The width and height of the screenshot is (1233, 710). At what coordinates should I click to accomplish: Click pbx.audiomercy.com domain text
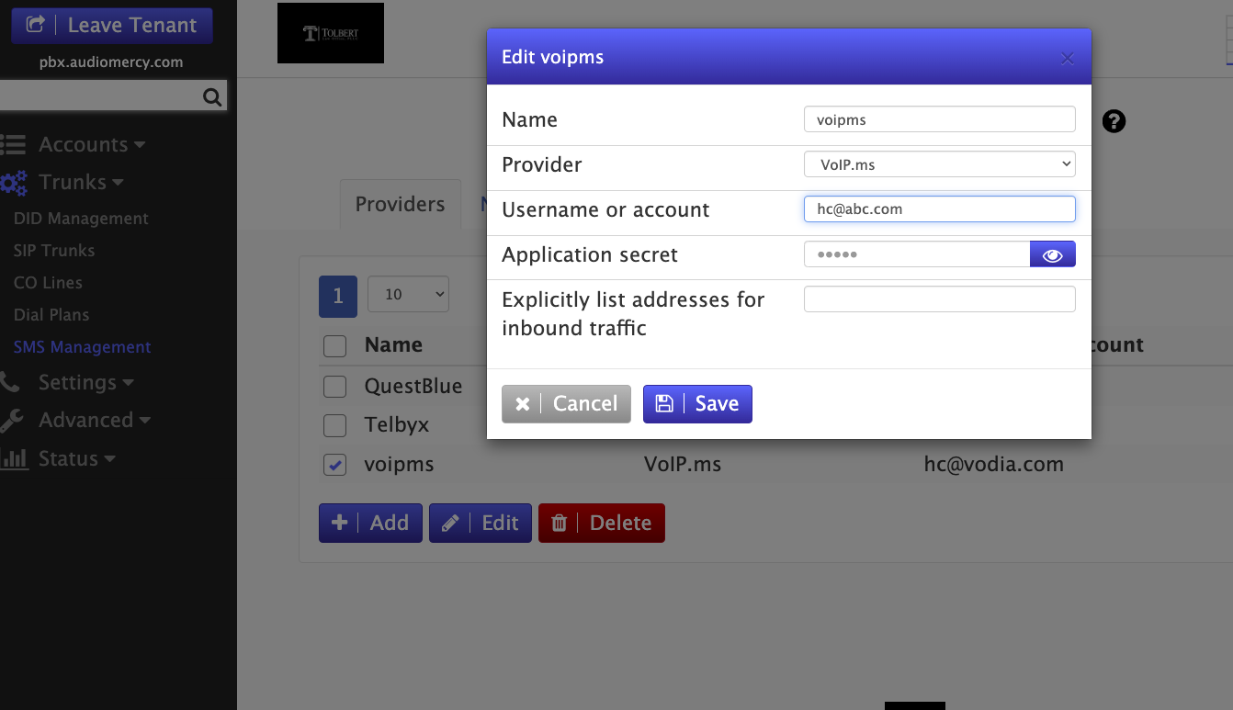point(111,62)
